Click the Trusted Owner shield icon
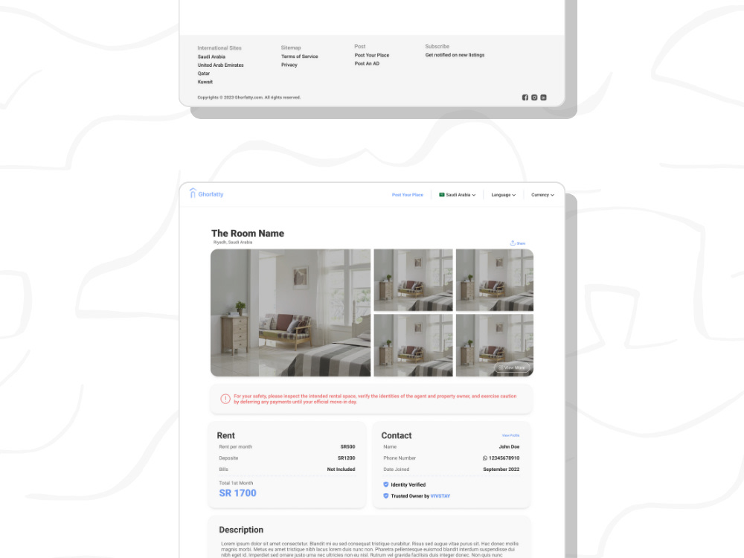 pyautogui.click(x=385, y=496)
